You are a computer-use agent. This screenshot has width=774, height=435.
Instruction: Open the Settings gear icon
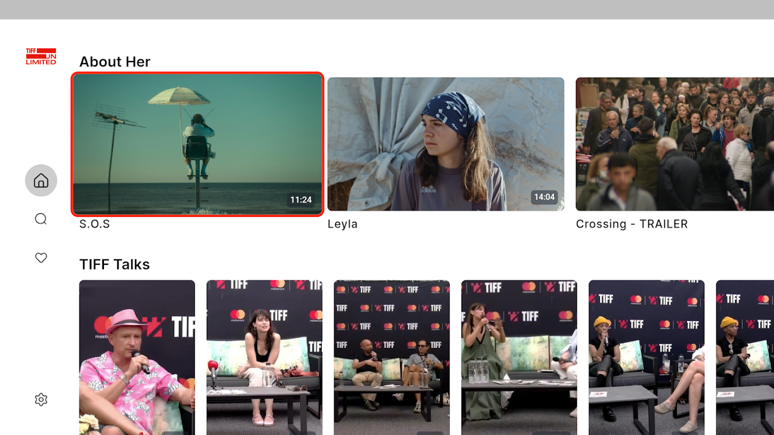tap(41, 400)
